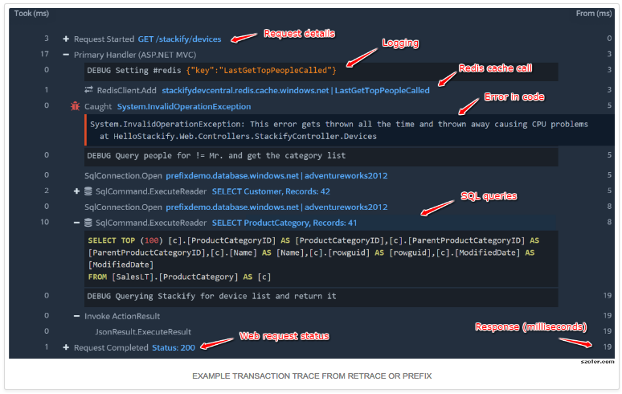Expand the SELECT Customer SqlCommand row
The width and height of the screenshot is (622, 394).
pyautogui.click(x=76, y=191)
